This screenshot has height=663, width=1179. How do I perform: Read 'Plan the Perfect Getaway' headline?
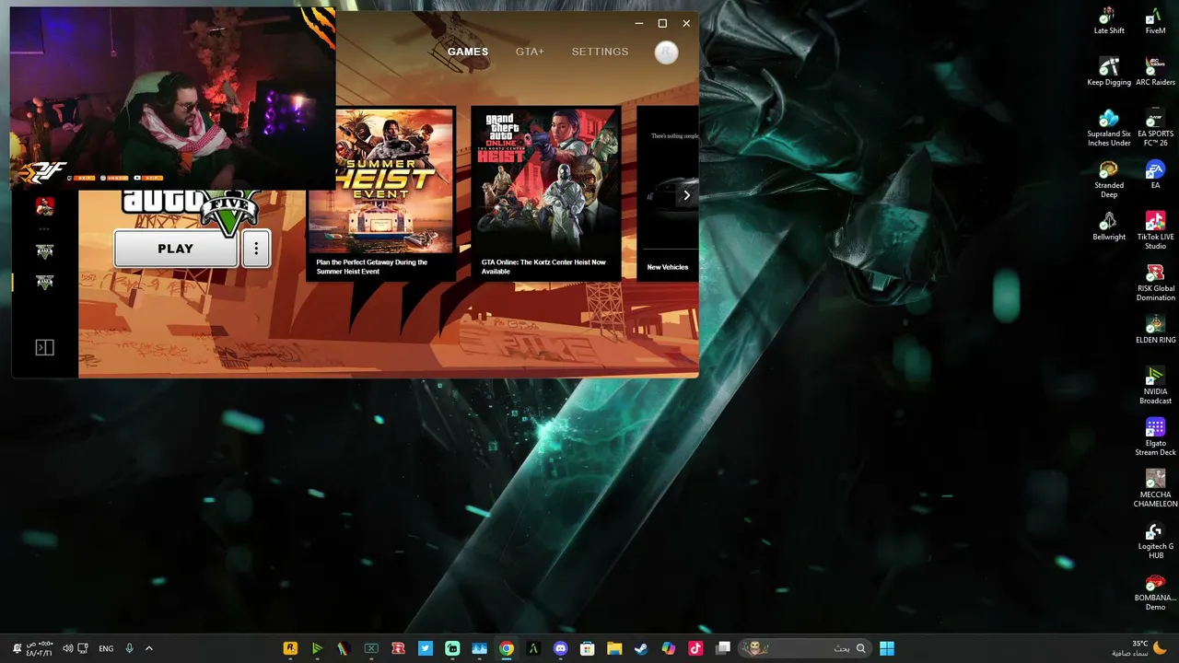tap(372, 267)
